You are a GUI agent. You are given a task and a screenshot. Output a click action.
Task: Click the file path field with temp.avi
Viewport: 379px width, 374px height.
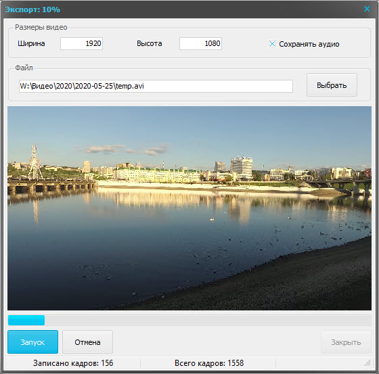coord(156,86)
